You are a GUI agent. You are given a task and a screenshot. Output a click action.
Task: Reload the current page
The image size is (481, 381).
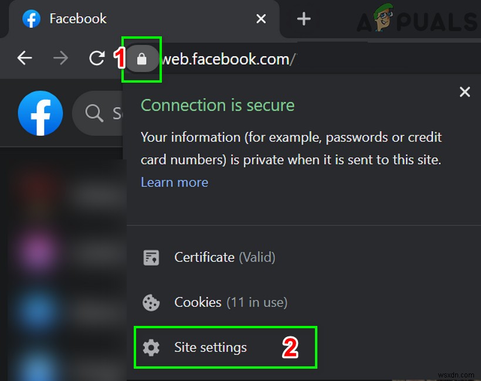point(96,58)
